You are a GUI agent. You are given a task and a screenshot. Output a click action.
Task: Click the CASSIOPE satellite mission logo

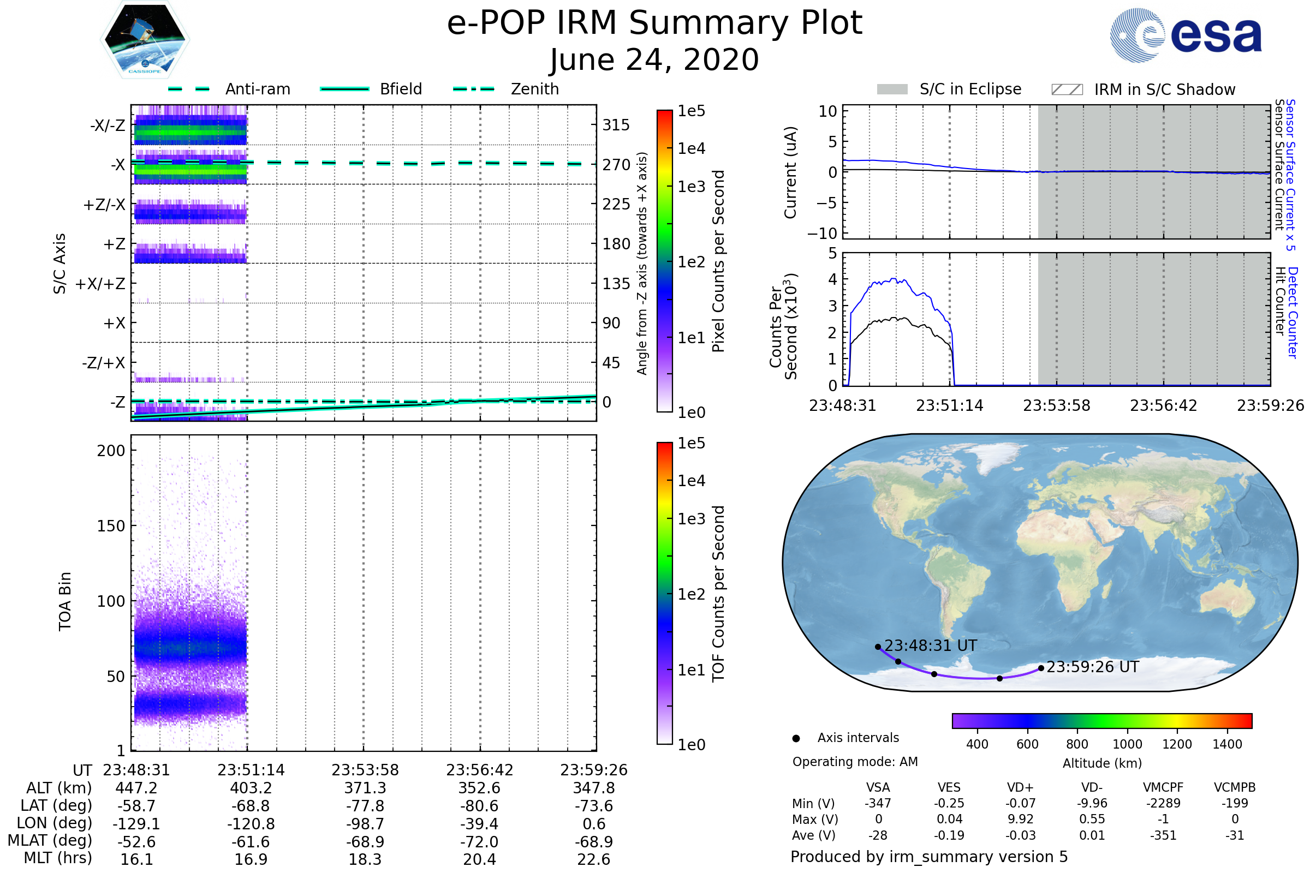pos(145,40)
